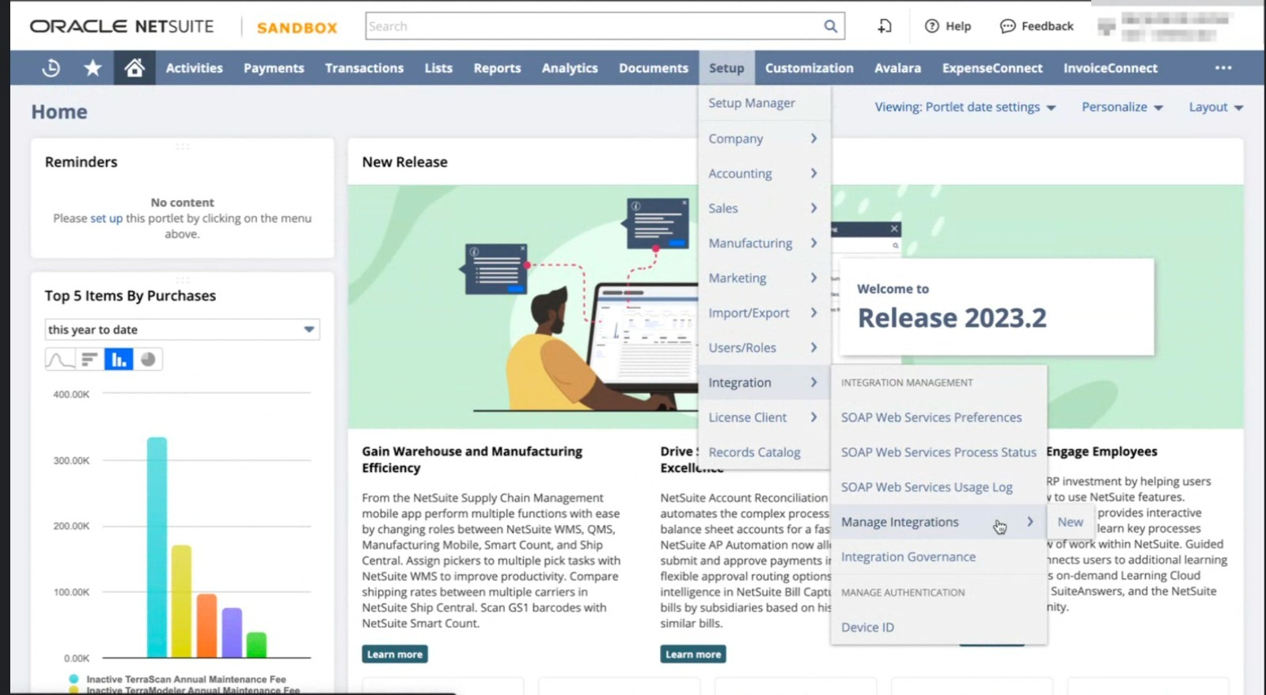The height and width of the screenshot is (695, 1266).
Task: Click into the global Search field
Action: coord(593,26)
